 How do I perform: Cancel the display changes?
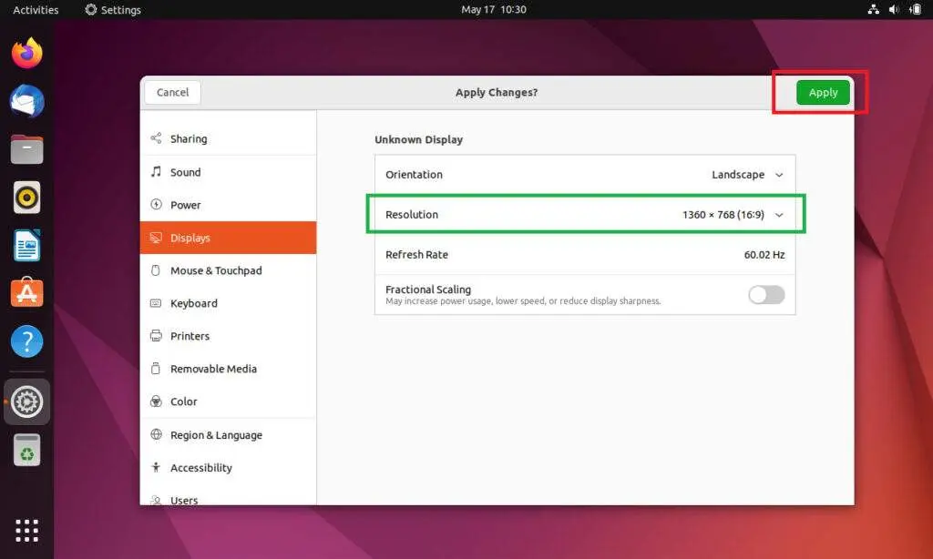(171, 92)
